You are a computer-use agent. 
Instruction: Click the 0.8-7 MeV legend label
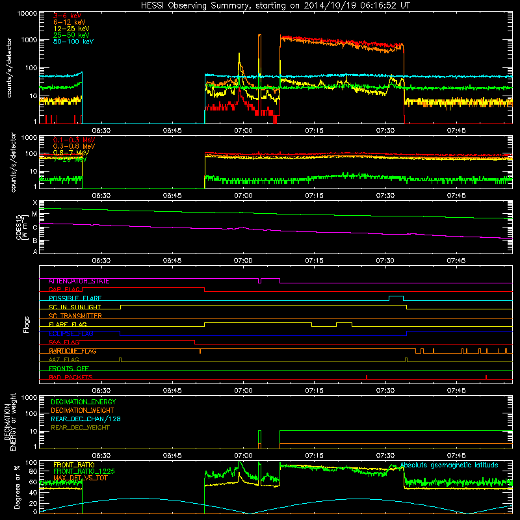pyautogui.click(x=71, y=153)
